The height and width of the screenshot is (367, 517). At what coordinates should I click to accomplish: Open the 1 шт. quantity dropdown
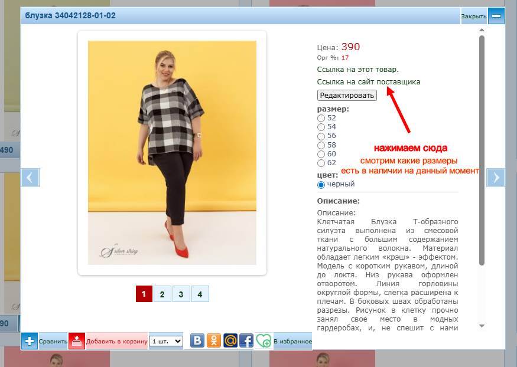click(x=166, y=341)
